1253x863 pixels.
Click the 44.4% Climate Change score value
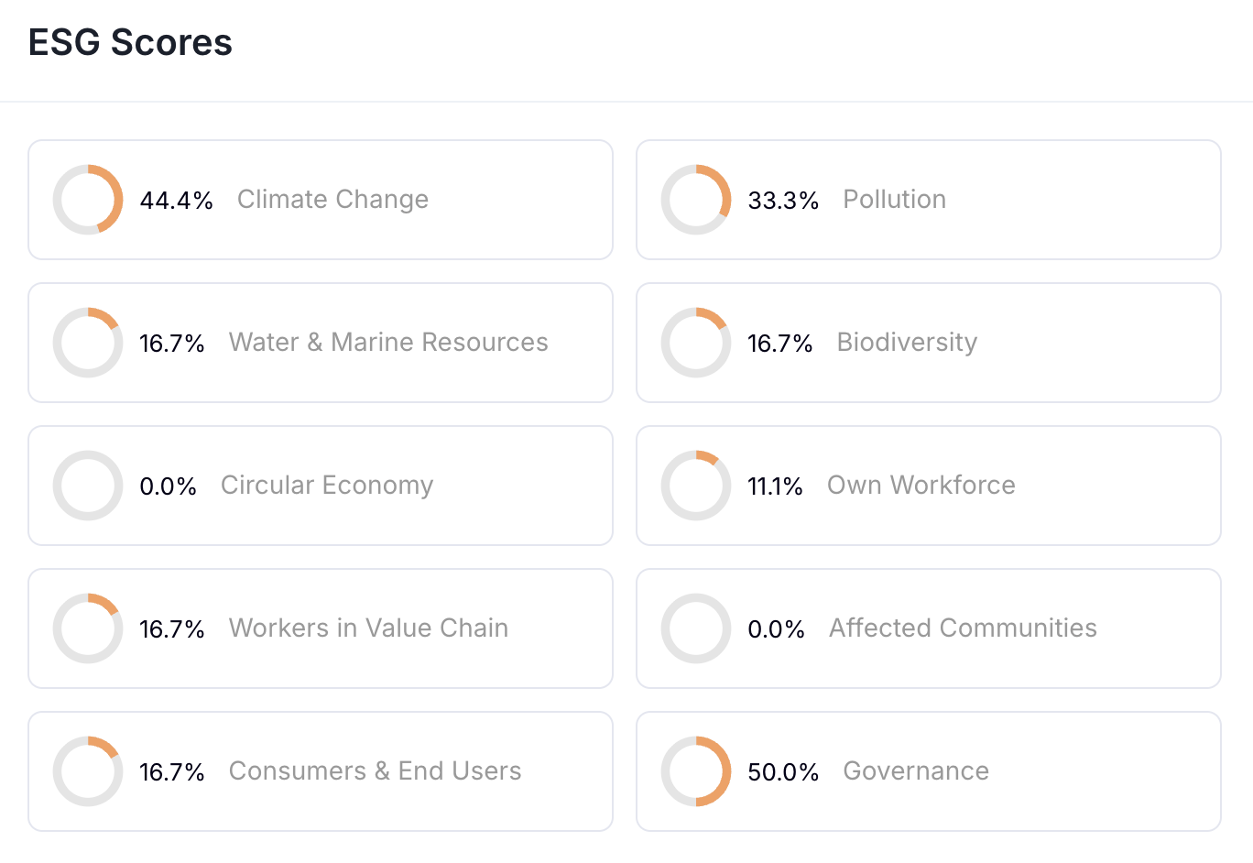(x=176, y=201)
